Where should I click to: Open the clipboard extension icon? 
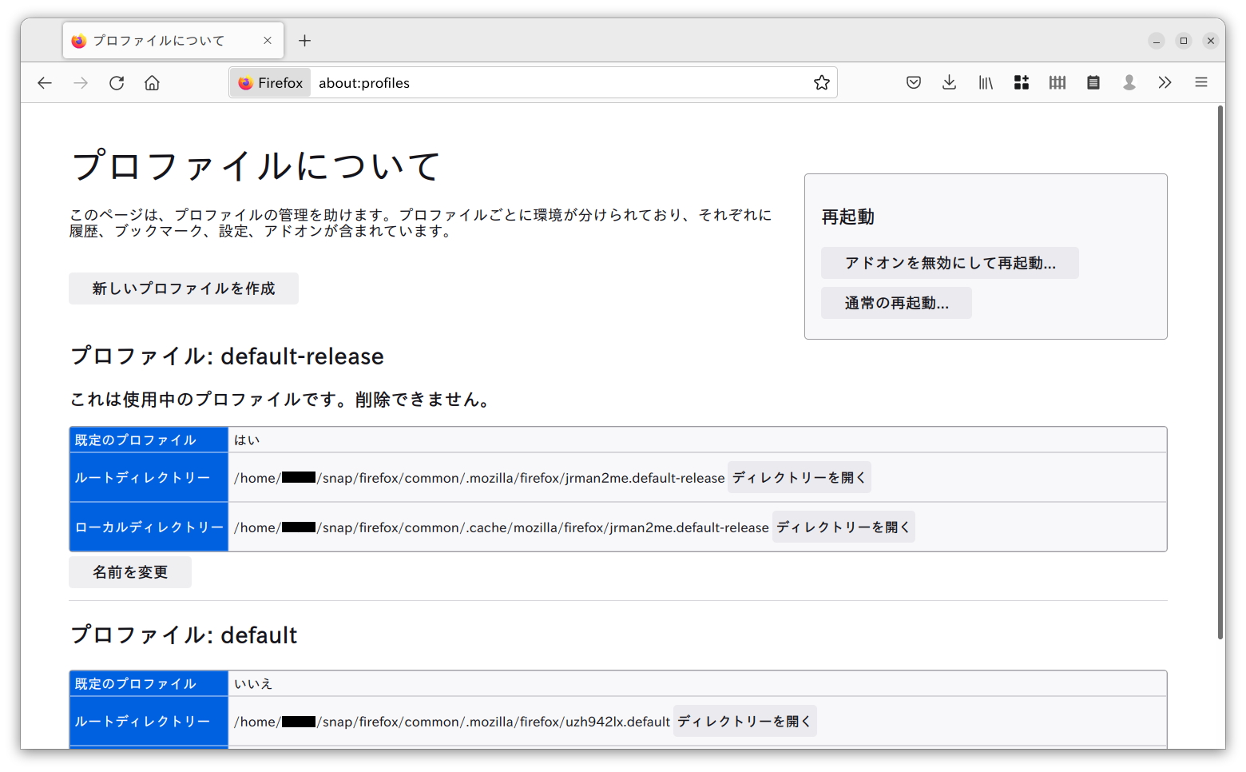click(x=1093, y=82)
